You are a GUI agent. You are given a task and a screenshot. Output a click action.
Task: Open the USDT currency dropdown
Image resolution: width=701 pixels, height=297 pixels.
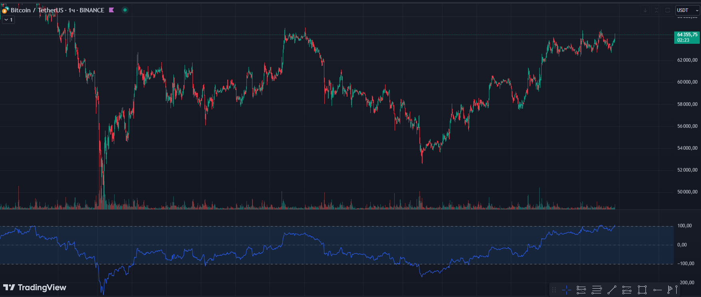coord(687,10)
